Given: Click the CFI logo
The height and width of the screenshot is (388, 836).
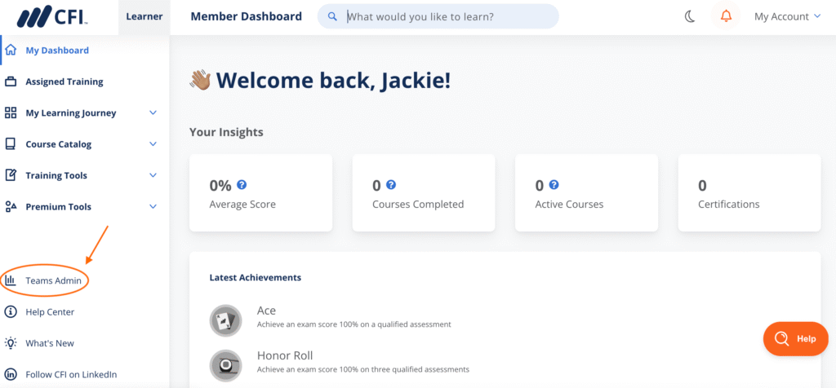Looking at the screenshot, I should point(53,16).
